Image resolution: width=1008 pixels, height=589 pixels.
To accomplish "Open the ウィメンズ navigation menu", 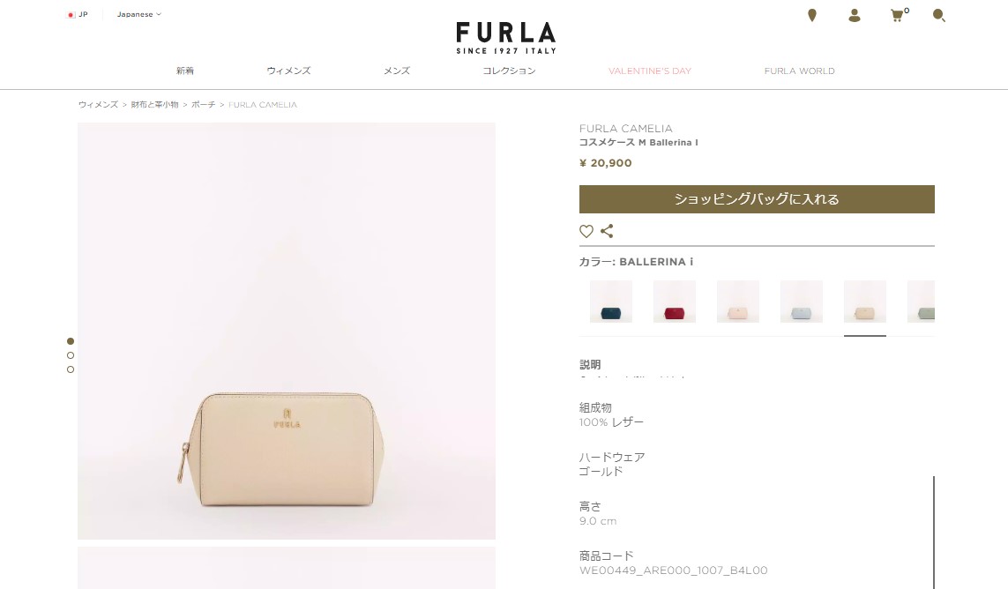I will click(x=288, y=71).
